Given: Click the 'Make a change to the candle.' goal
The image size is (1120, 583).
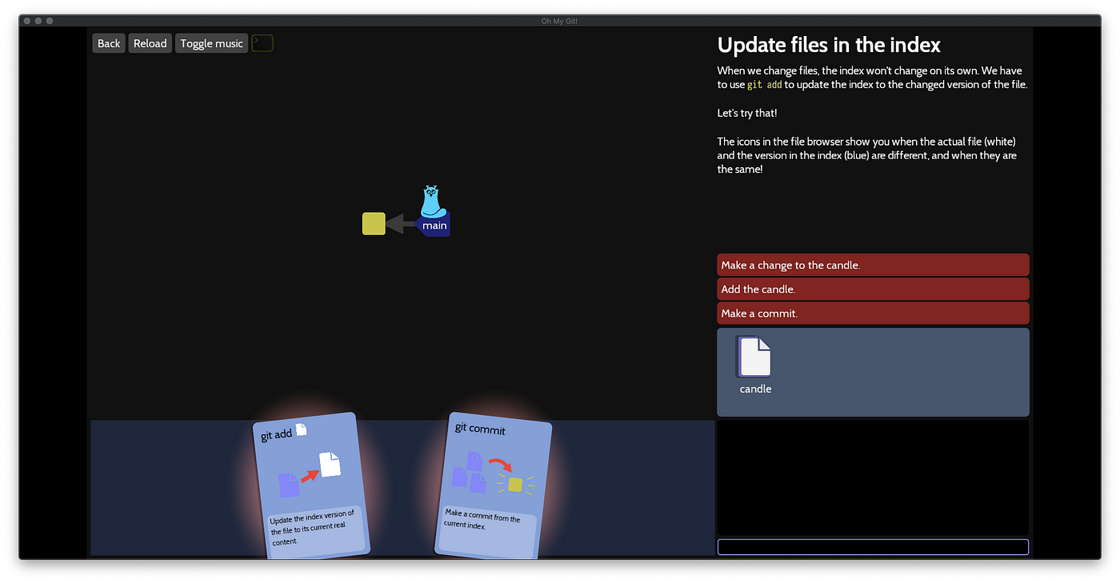Looking at the screenshot, I should pyautogui.click(x=873, y=265).
